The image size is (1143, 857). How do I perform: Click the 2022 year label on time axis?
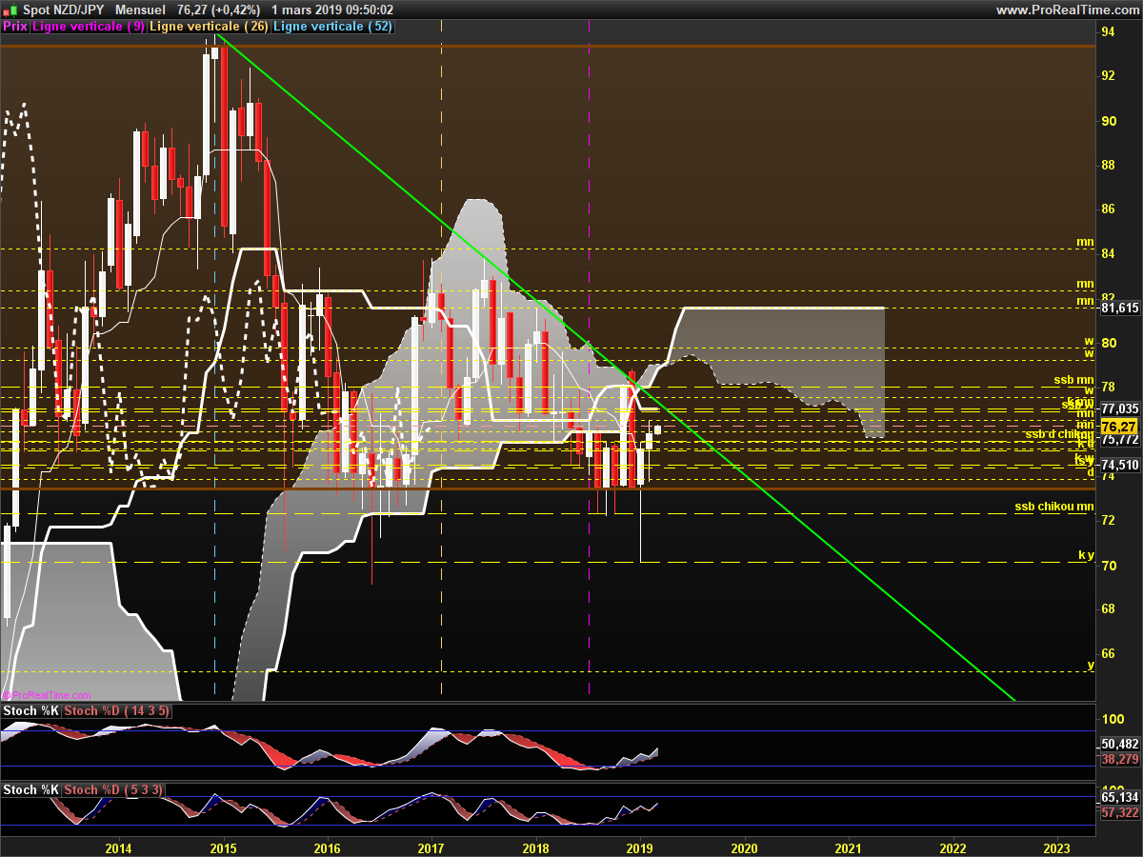952,847
